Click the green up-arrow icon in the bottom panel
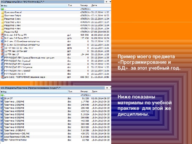 pos(2,95)
